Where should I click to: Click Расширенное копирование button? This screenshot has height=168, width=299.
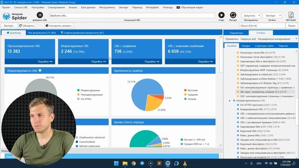click(x=274, y=39)
